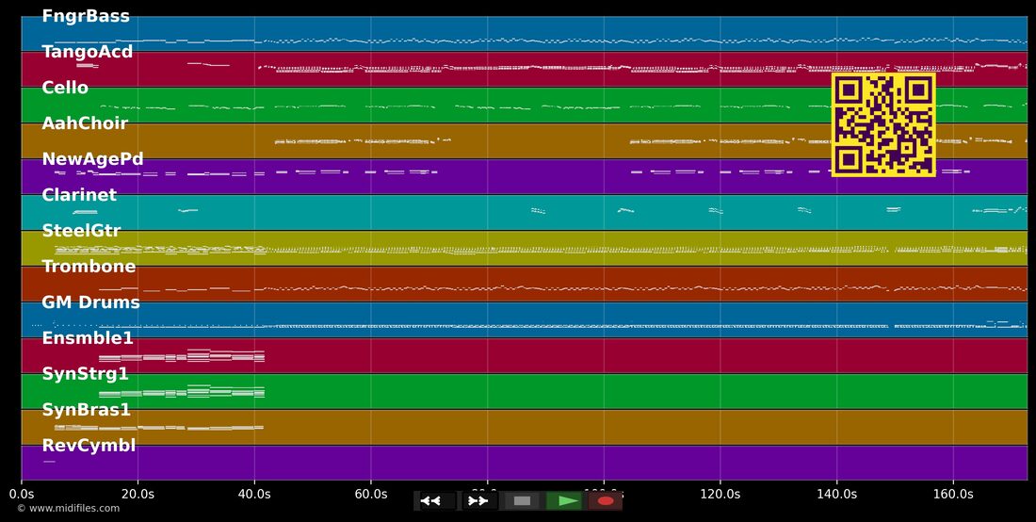
Task: Click the 0.0s time axis label
Action: coord(22,494)
